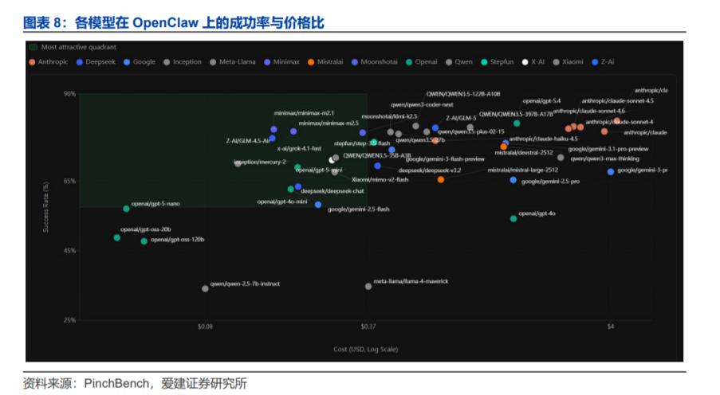This screenshot has height=395, width=720.
Task: Click the Xiaomi/mimo-v2-flash label
Action: pyautogui.click(x=380, y=179)
